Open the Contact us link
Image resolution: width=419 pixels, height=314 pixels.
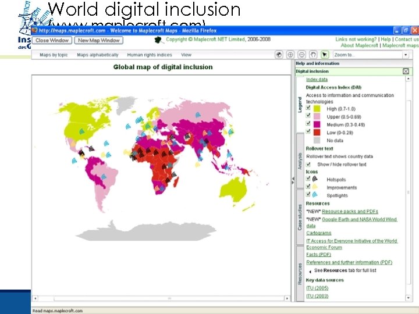(407, 40)
